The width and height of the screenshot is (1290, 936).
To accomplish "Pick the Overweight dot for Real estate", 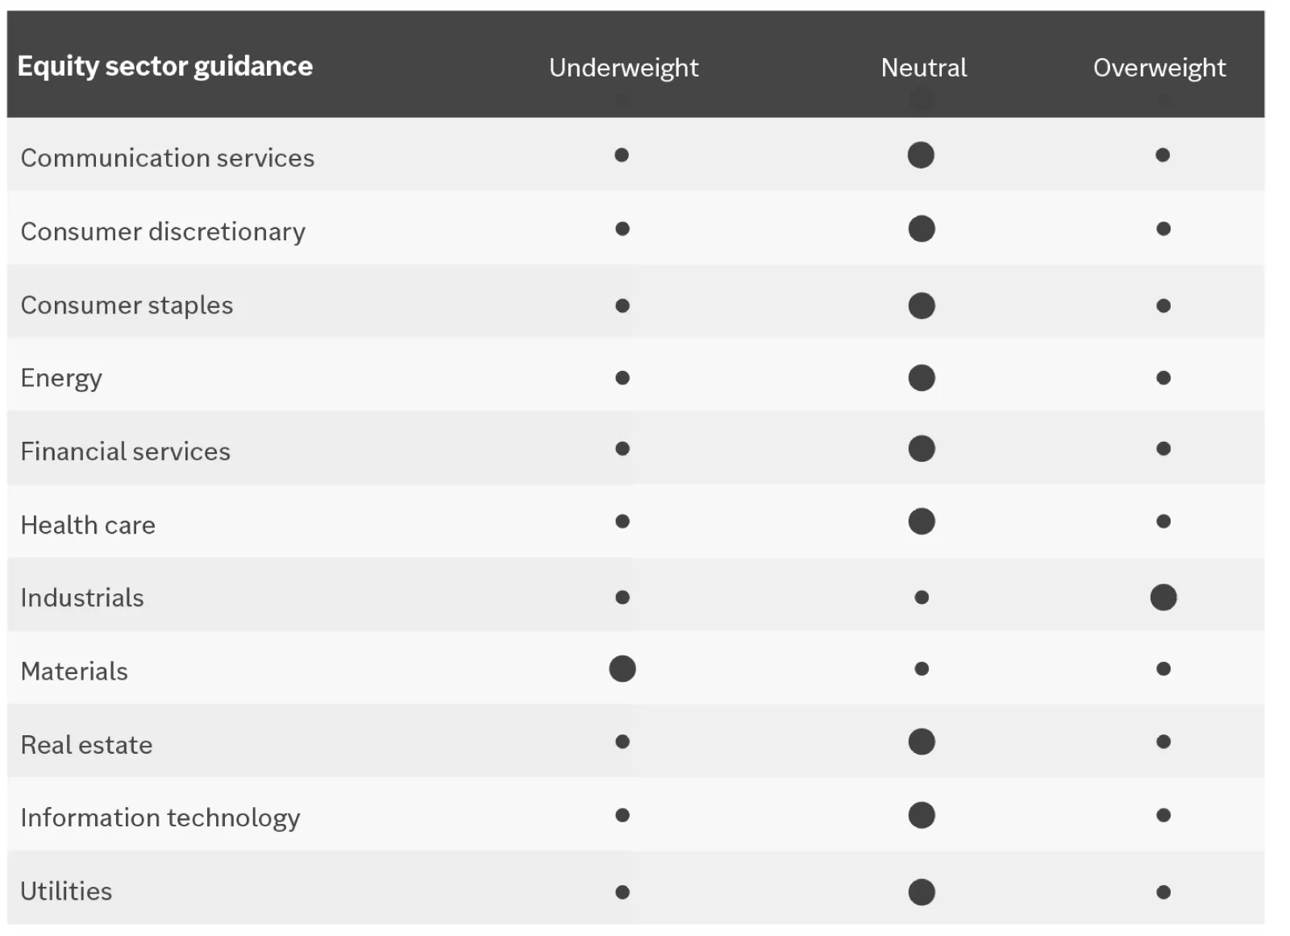I will (1163, 742).
